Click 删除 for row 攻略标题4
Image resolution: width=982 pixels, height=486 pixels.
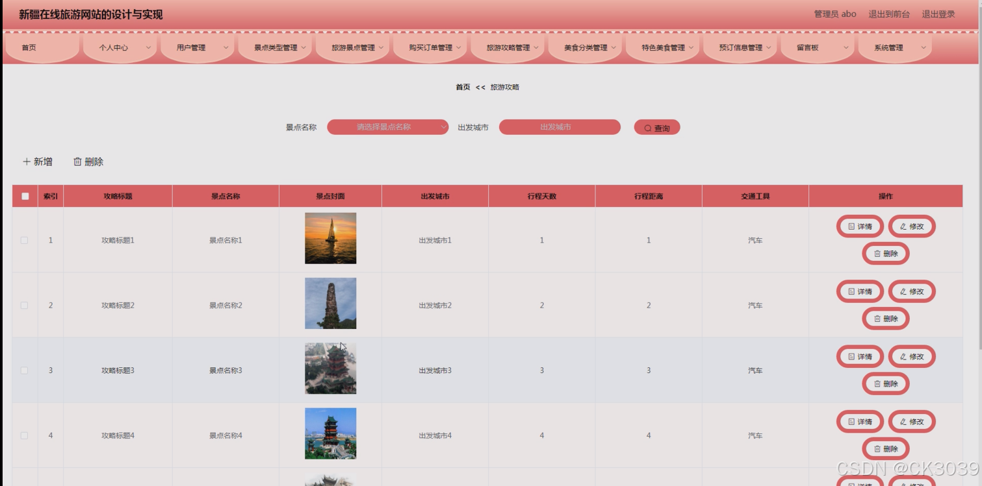pos(886,448)
